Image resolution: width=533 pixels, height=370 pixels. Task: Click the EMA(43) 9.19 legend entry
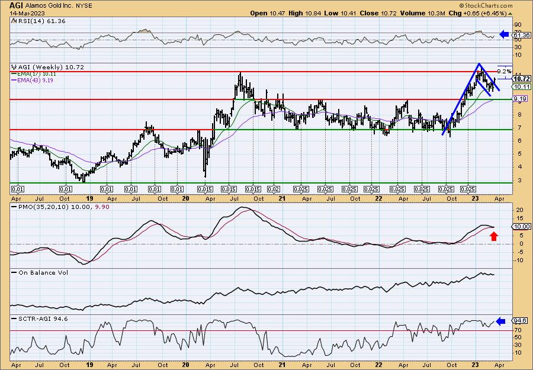click(35, 80)
